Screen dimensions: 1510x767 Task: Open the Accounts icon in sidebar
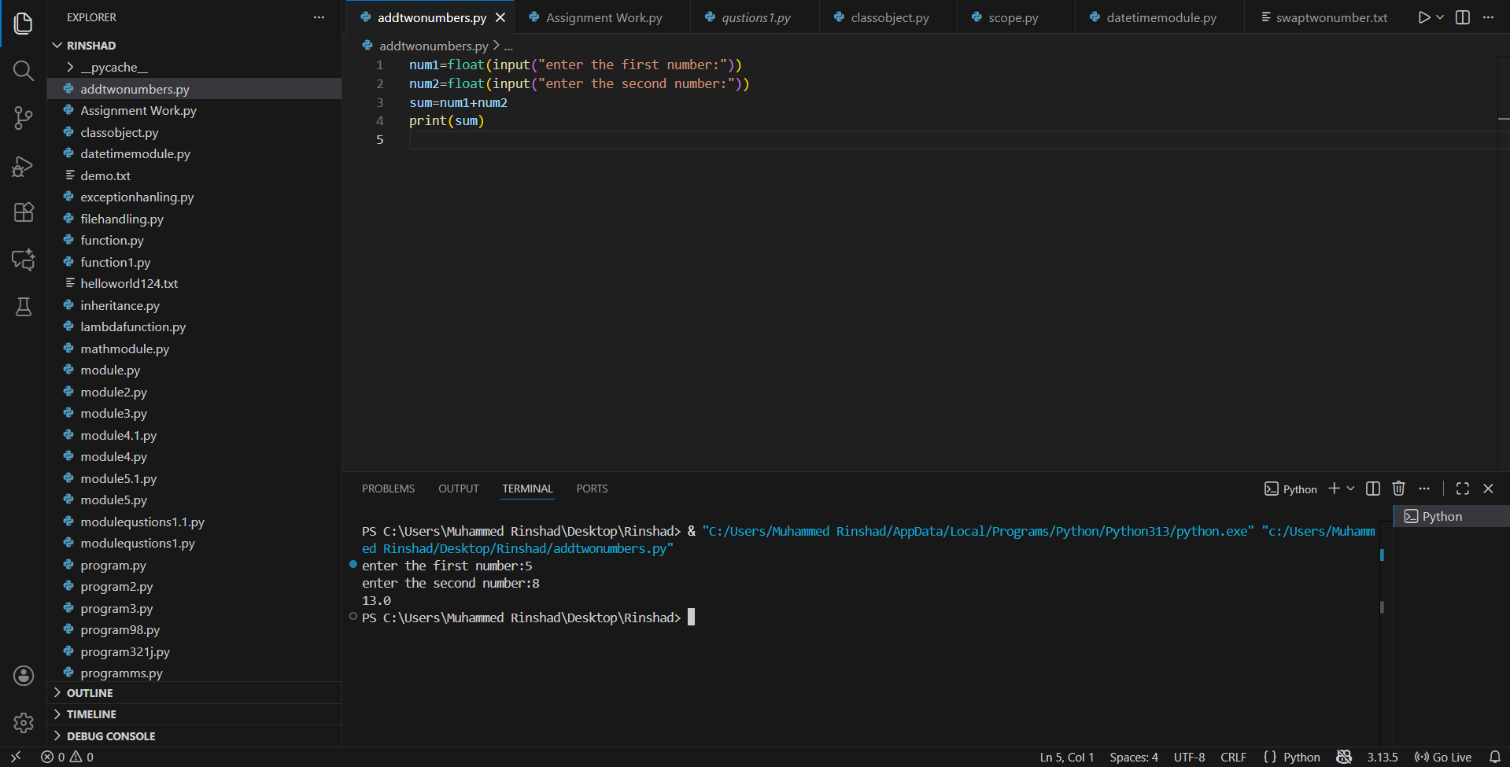23,675
